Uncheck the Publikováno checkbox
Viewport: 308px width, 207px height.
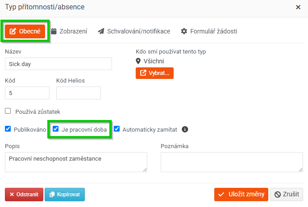coord(8,129)
